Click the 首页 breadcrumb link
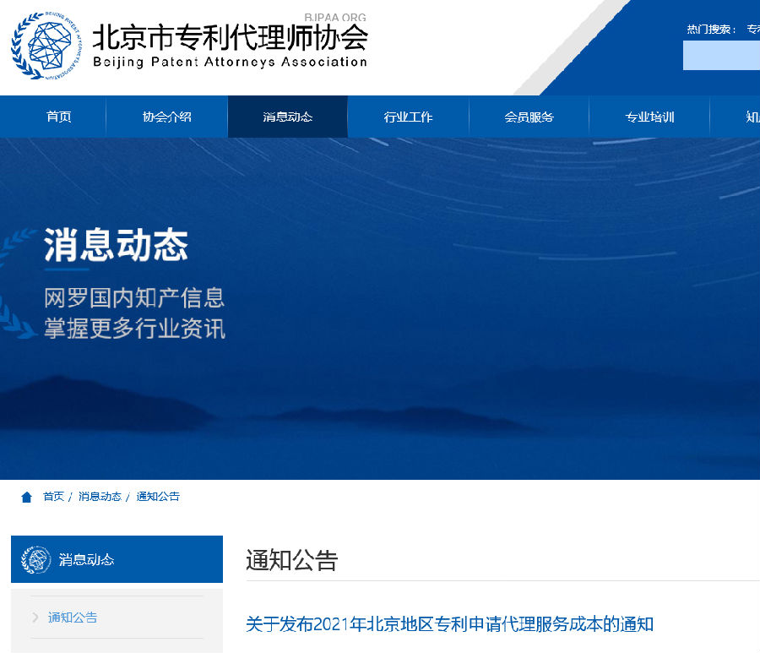Viewport: 760px width, 653px height. (x=53, y=497)
